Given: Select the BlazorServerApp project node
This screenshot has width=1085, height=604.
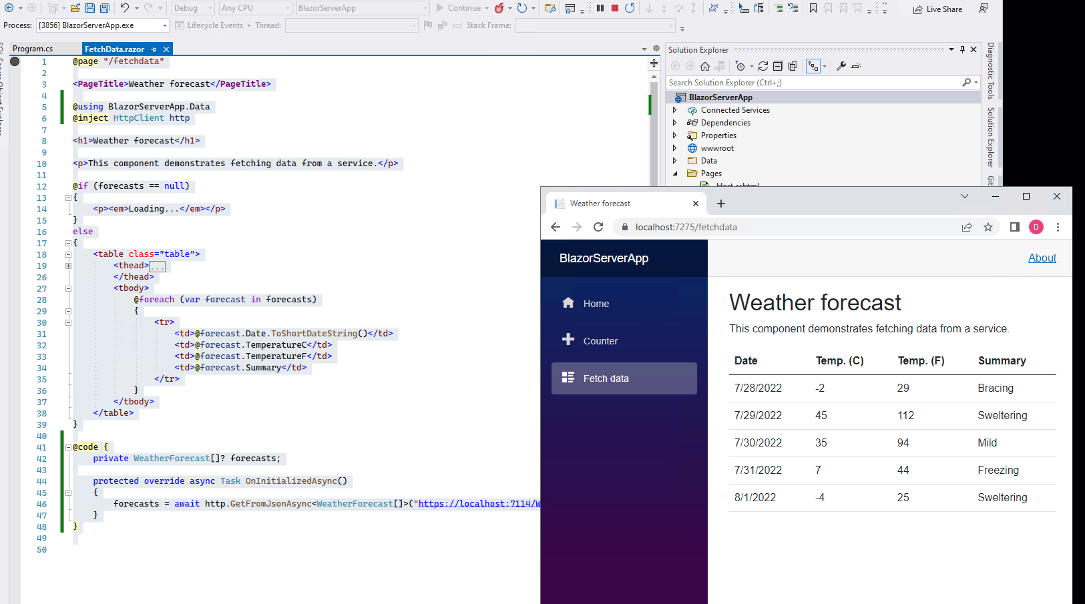Looking at the screenshot, I should click(x=824, y=97).
